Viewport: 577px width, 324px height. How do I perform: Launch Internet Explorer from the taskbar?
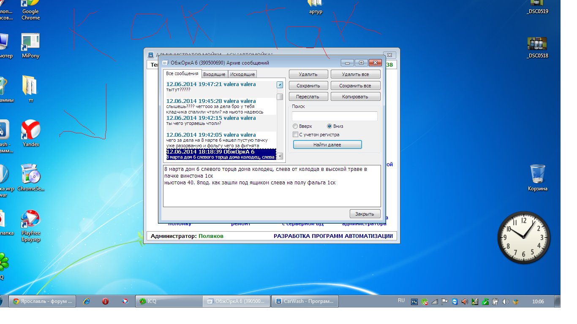(x=87, y=301)
